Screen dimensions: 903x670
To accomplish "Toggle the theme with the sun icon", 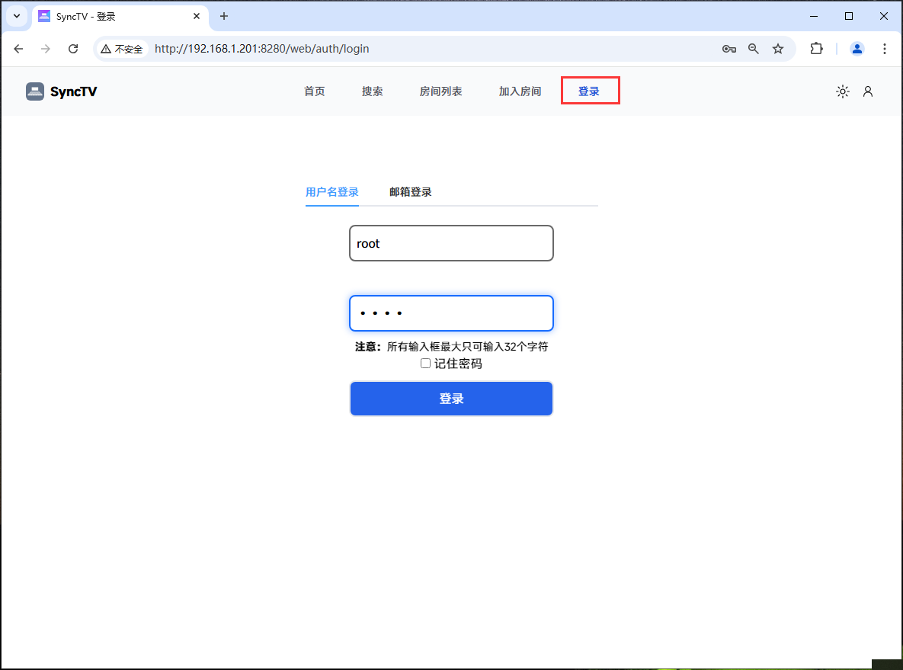I will (842, 91).
